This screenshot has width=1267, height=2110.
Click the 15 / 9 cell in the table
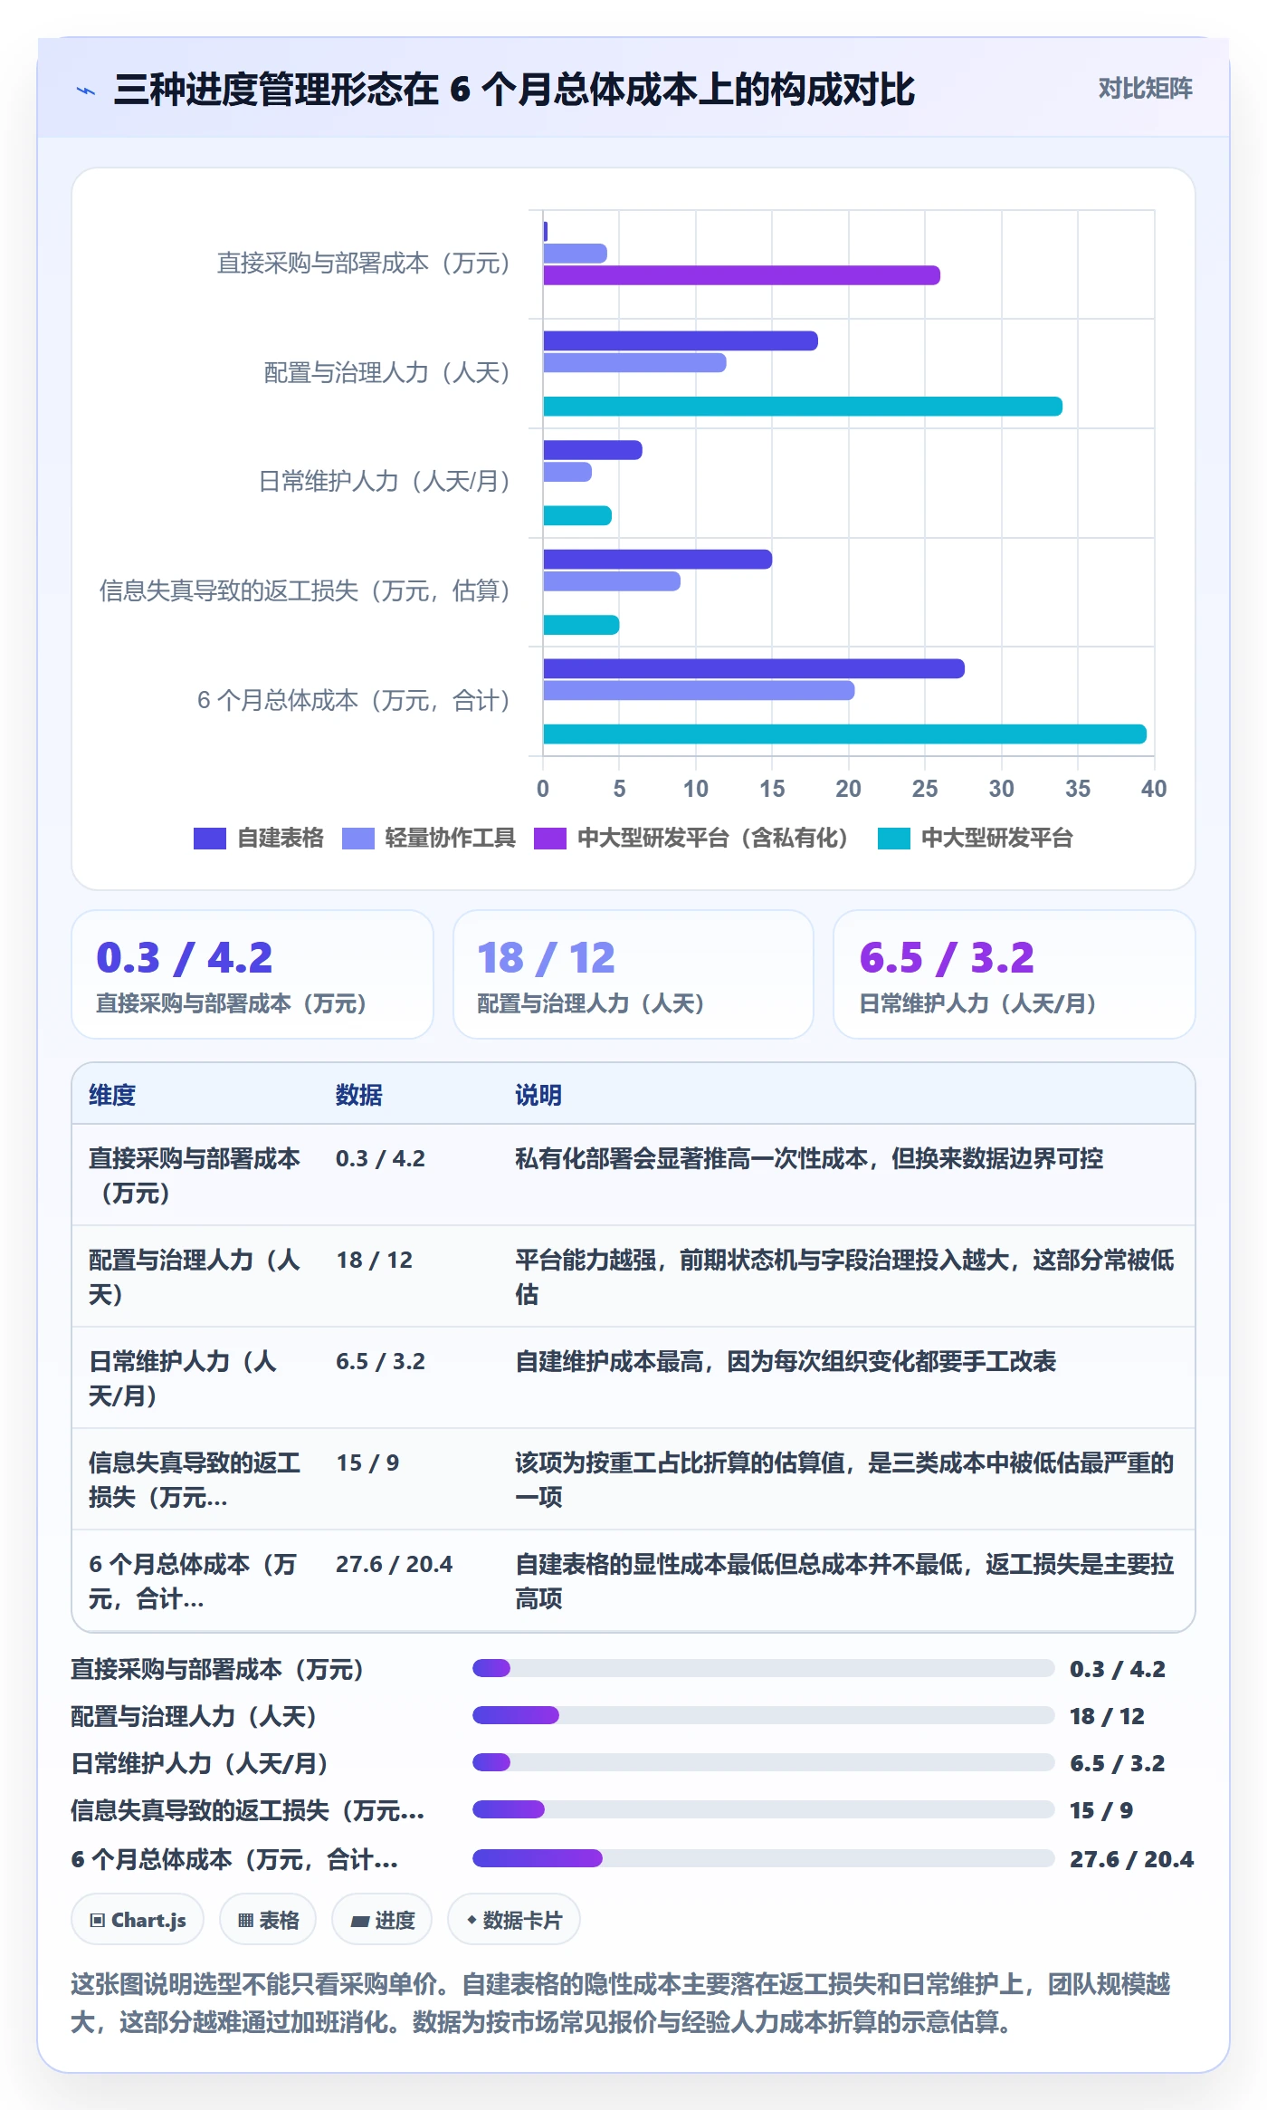pos(368,1463)
